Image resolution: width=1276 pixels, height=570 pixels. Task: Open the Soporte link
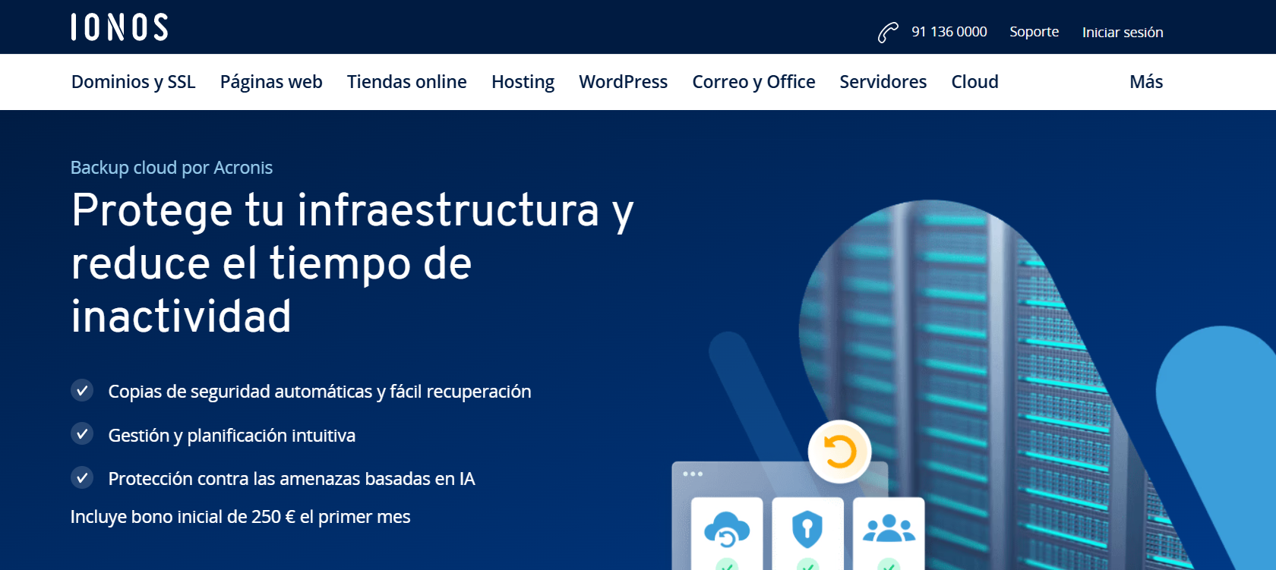(1034, 32)
